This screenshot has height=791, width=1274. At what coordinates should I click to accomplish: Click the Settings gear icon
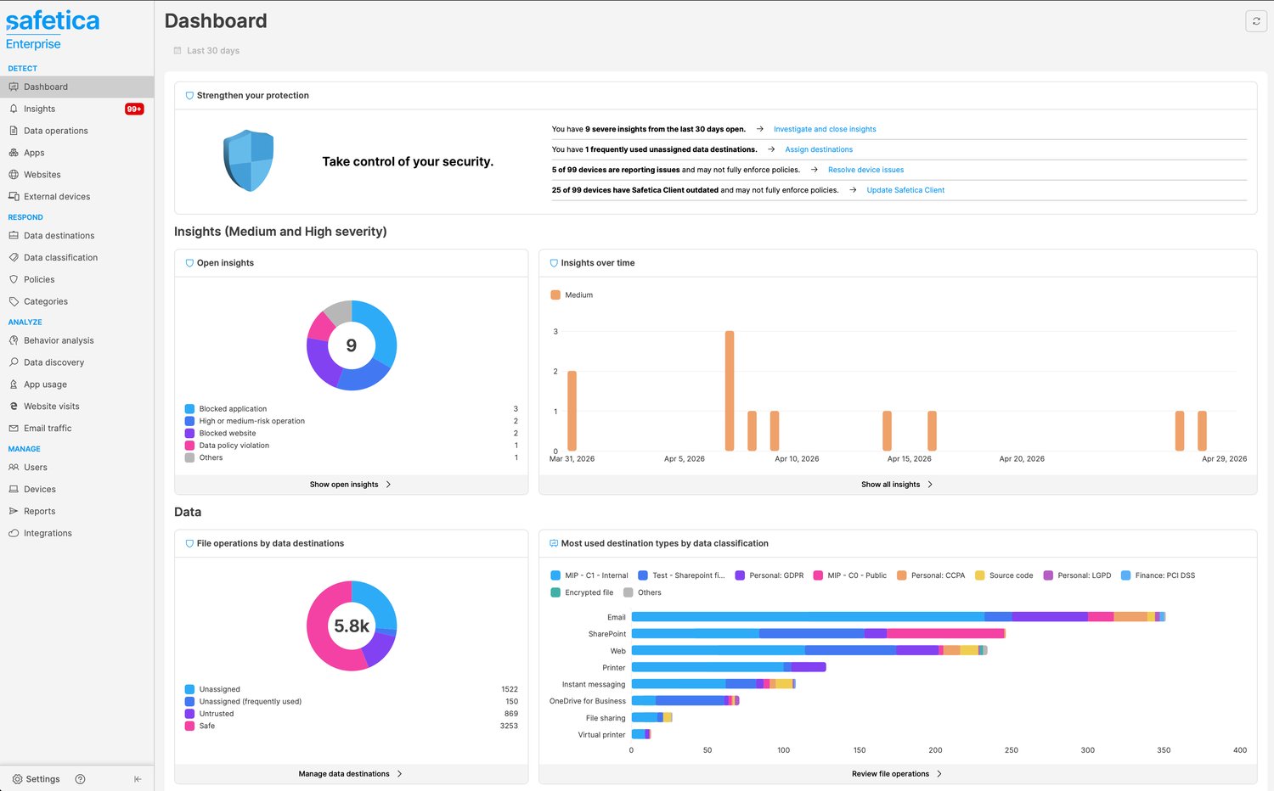pos(17,779)
